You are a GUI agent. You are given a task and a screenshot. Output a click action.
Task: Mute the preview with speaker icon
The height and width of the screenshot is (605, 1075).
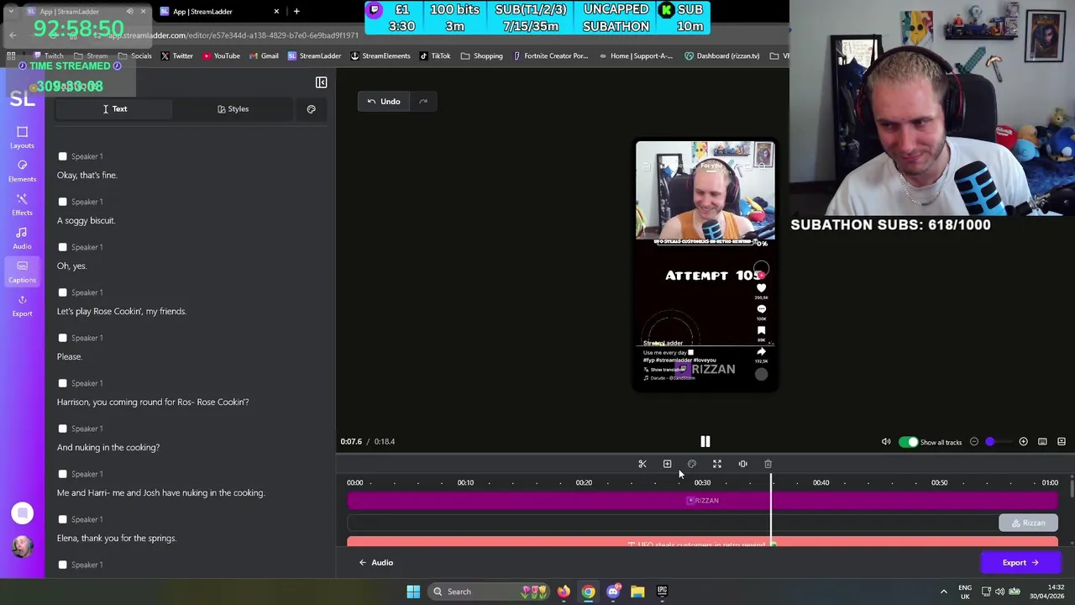click(885, 442)
